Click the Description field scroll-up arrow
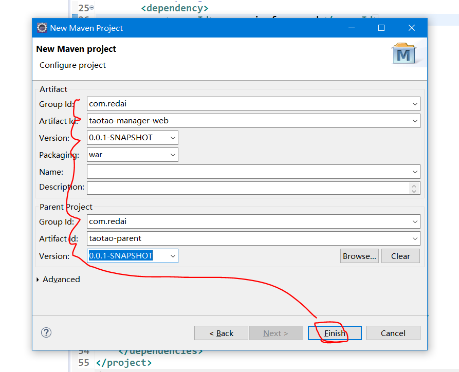Viewport: 459px width, 372px height. 414,185
